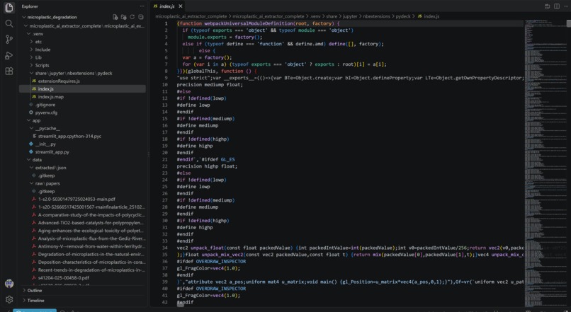Click the editor vertical scrollbar thumb
Image resolution: width=571 pixels, height=312 pixels.
(x=568, y=23)
